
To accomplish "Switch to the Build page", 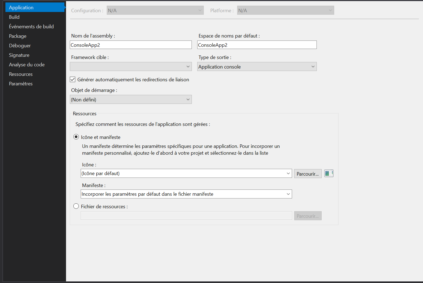I will [x=14, y=17].
